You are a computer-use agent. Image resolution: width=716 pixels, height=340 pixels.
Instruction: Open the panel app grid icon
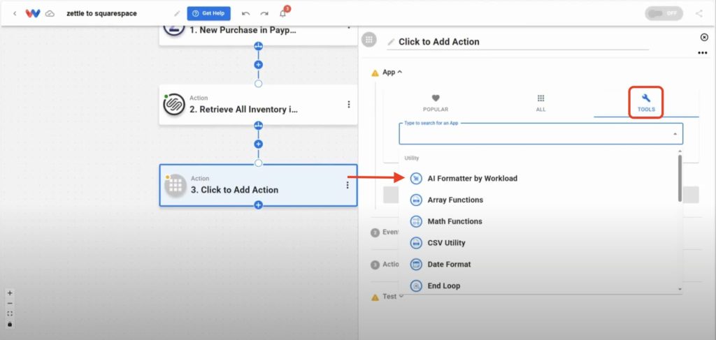369,40
